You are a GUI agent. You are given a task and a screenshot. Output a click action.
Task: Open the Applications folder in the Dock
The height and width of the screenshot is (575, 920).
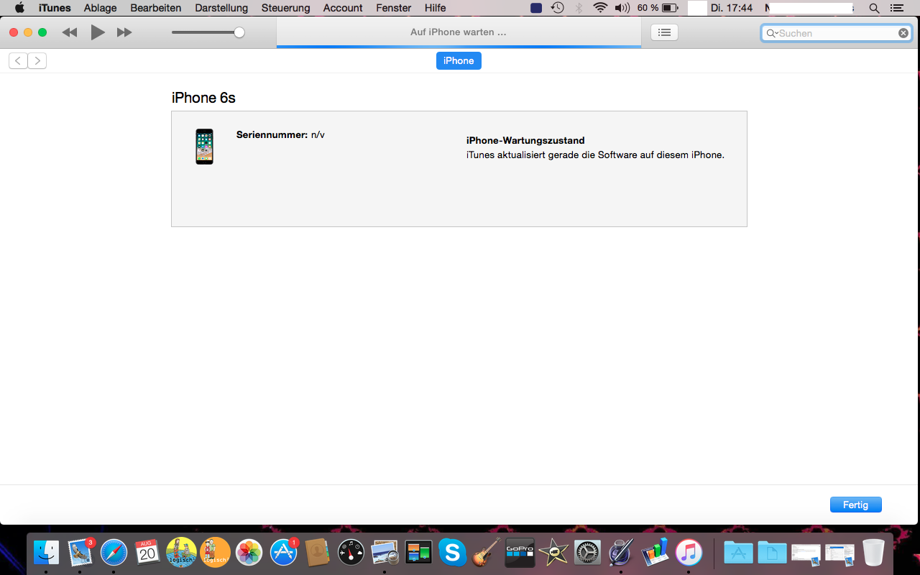[x=738, y=552]
